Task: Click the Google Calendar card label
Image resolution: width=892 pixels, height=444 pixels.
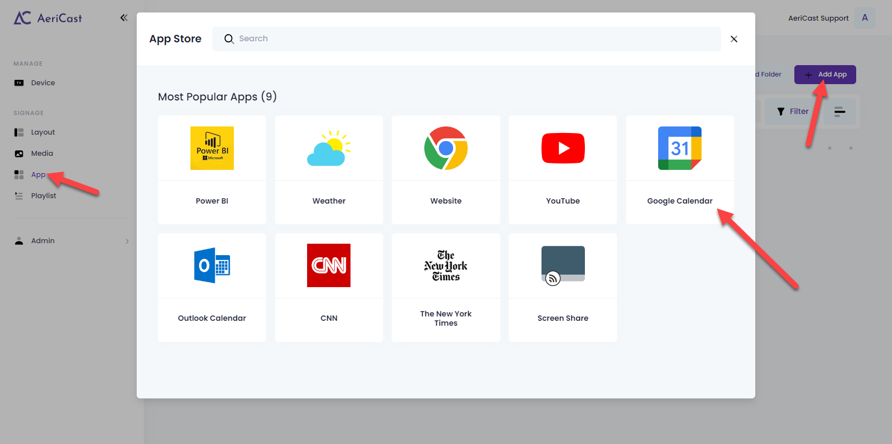Action: pyautogui.click(x=680, y=201)
